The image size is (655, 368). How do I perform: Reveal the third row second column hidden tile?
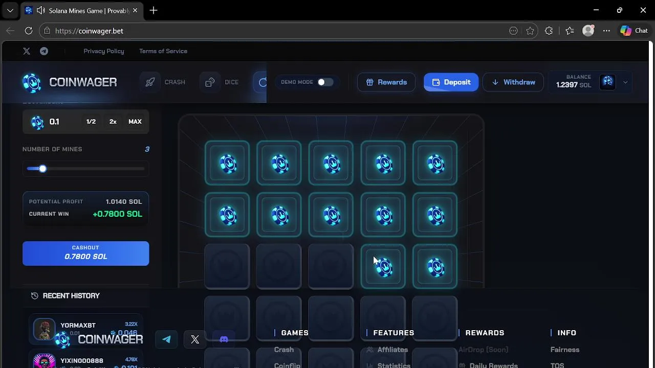coord(279,266)
